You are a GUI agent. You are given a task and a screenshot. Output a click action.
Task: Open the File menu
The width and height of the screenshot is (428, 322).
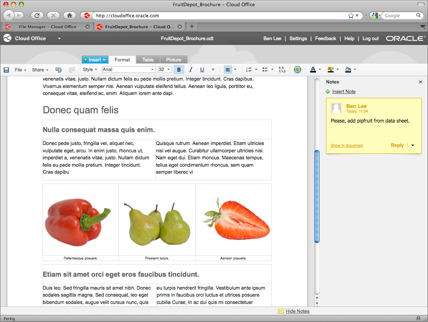tap(20, 70)
